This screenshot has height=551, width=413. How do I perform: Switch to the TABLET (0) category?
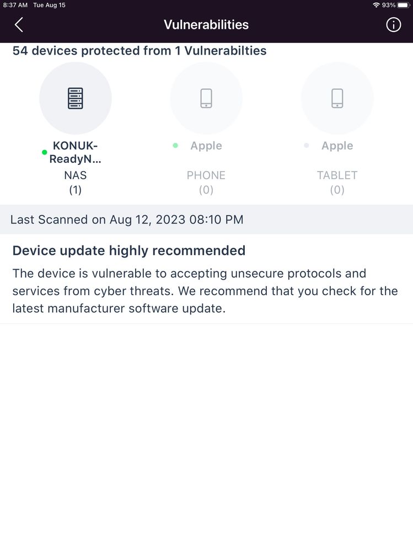[337, 182]
